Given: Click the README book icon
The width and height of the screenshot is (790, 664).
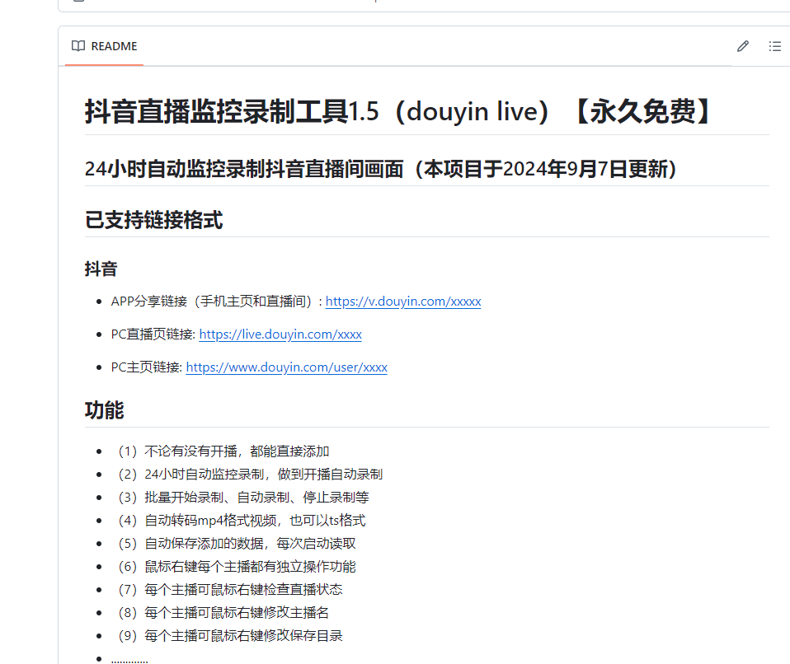Looking at the screenshot, I should 78,46.
